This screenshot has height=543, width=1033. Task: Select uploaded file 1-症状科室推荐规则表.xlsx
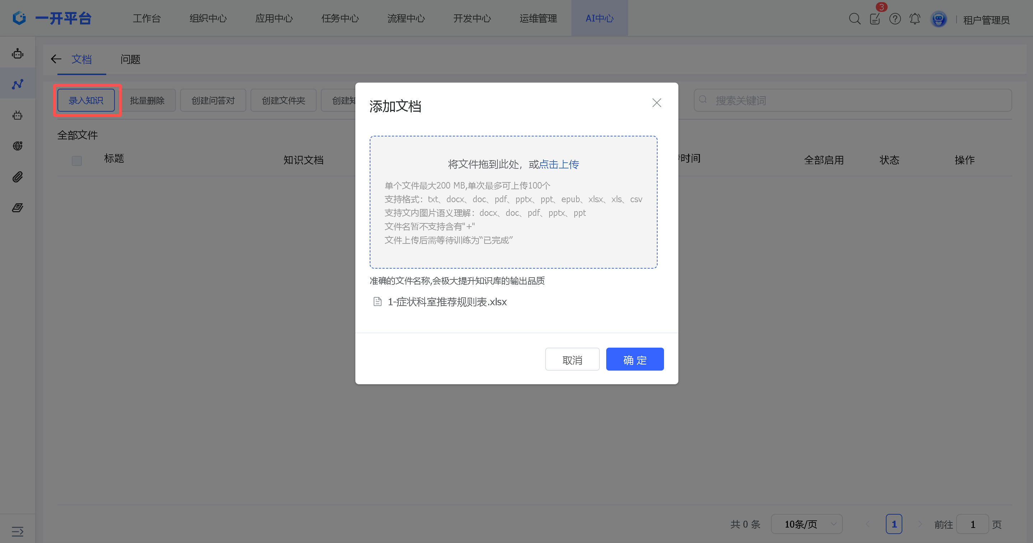[x=447, y=302]
